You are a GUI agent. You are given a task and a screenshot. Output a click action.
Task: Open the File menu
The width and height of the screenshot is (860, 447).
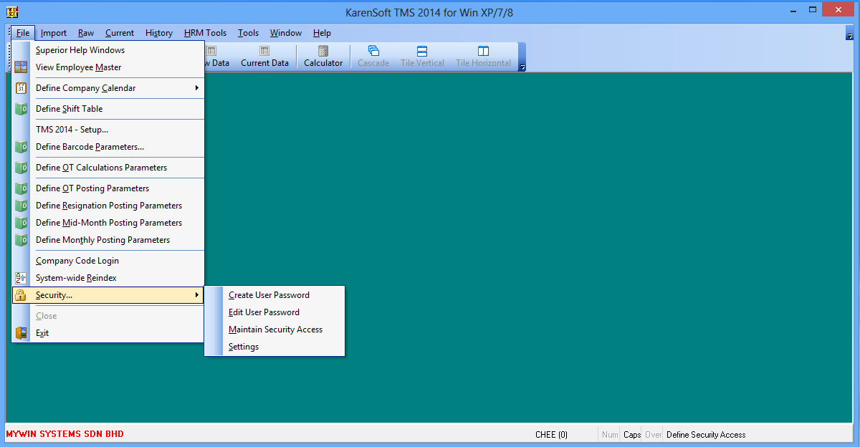pyautogui.click(x=23, y=33)
